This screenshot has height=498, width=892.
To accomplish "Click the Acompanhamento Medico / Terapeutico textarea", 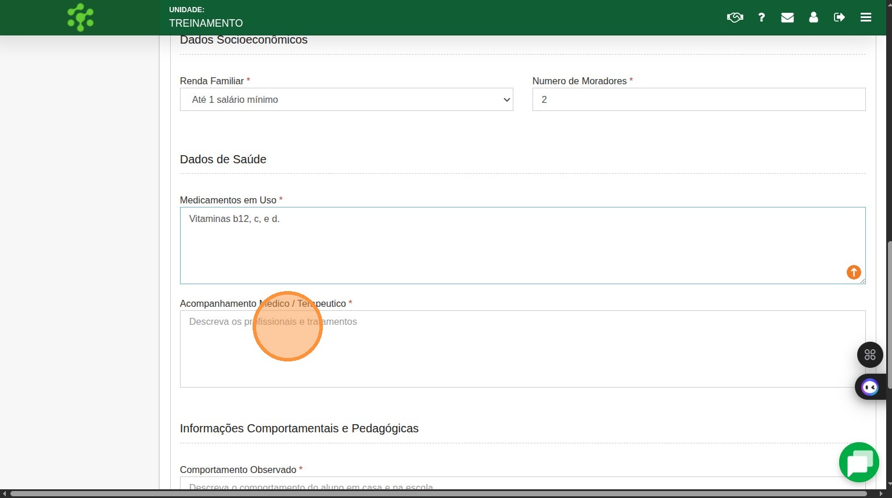I will point(522,349).
